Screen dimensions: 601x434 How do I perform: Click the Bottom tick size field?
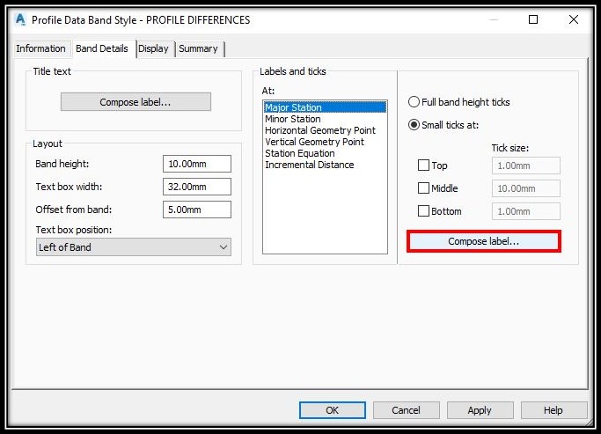tap(526, 211)
